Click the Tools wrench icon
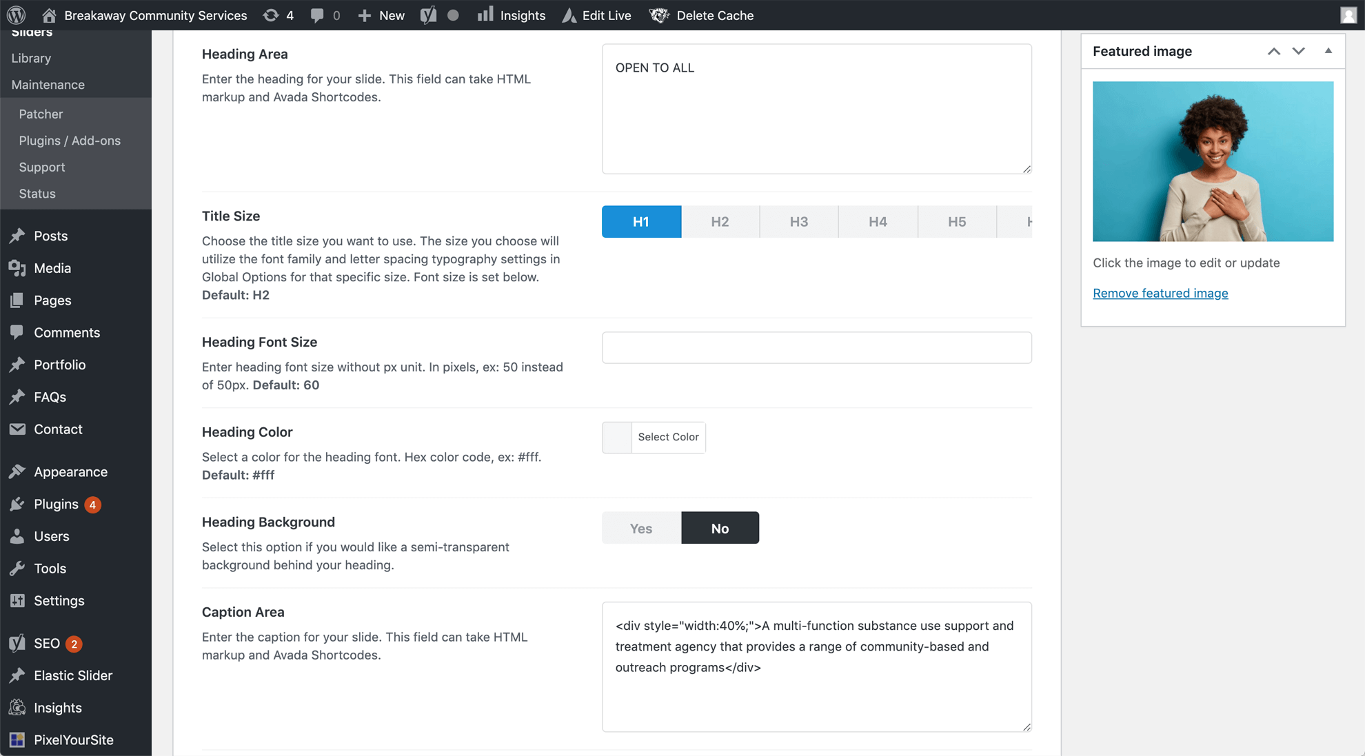The image size is (1365, 756). coord(17,569)
